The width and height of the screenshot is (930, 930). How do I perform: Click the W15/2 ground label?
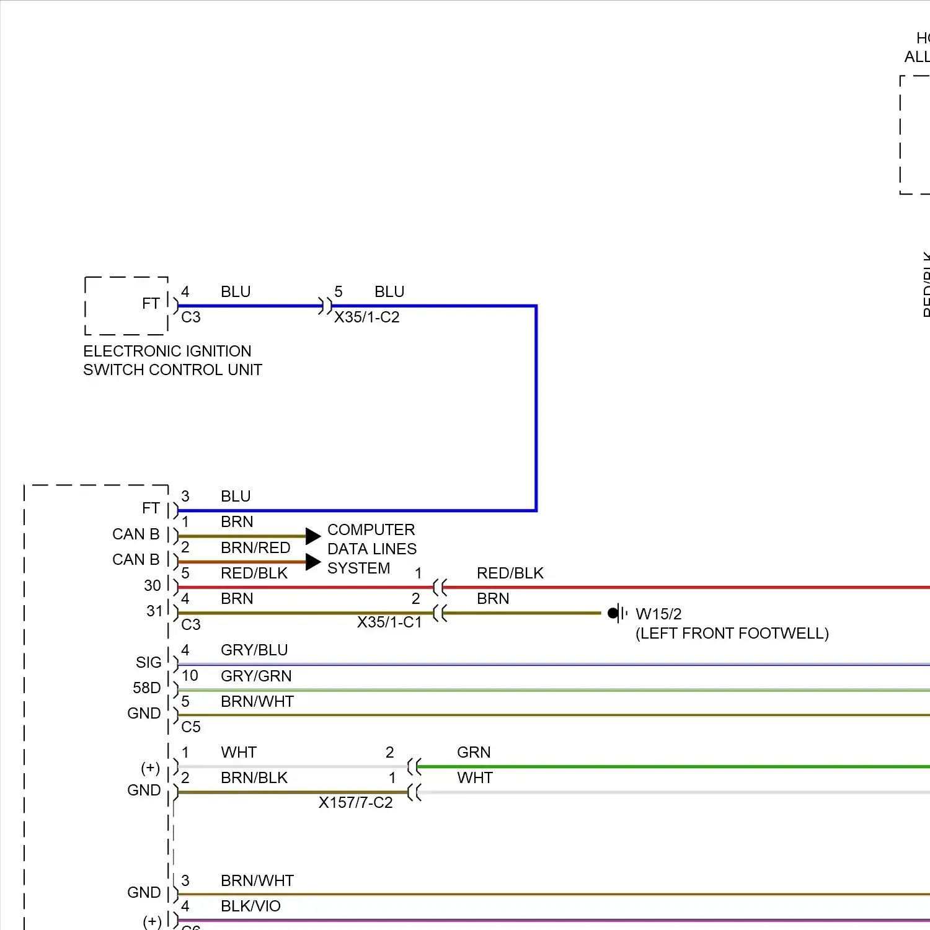click(x=658, y=614)
